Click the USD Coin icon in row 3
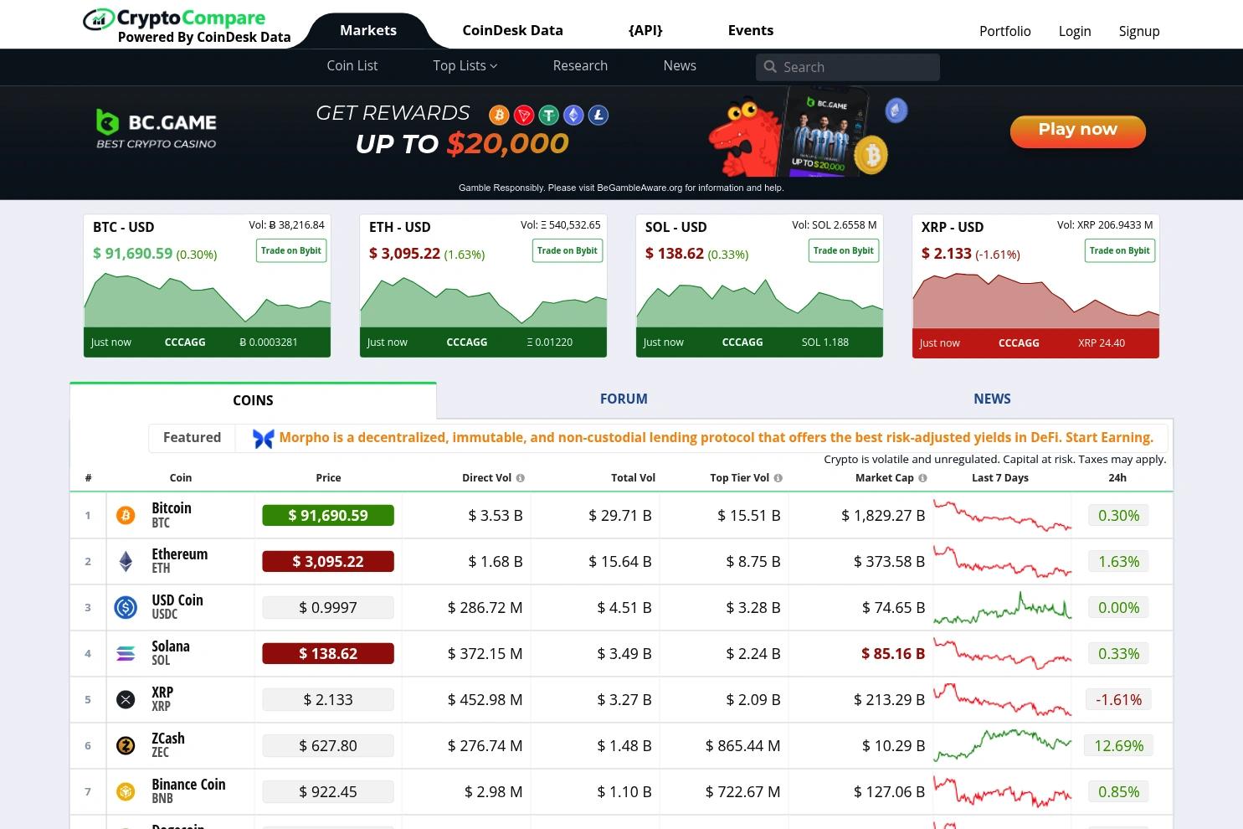This screenshot has width=1243, height=829. [126, 608]
